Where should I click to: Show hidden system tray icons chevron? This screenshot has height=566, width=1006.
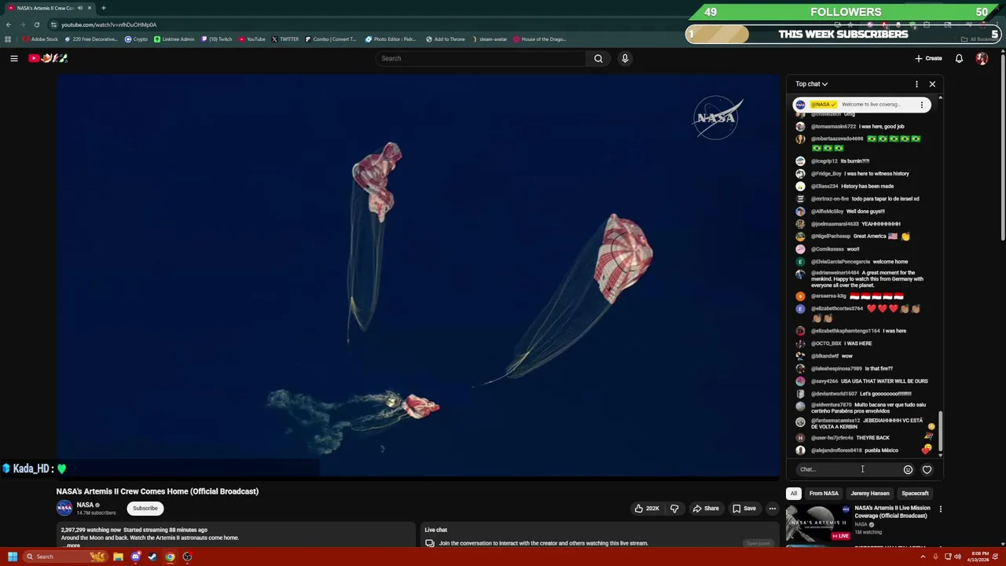point(923,557)
